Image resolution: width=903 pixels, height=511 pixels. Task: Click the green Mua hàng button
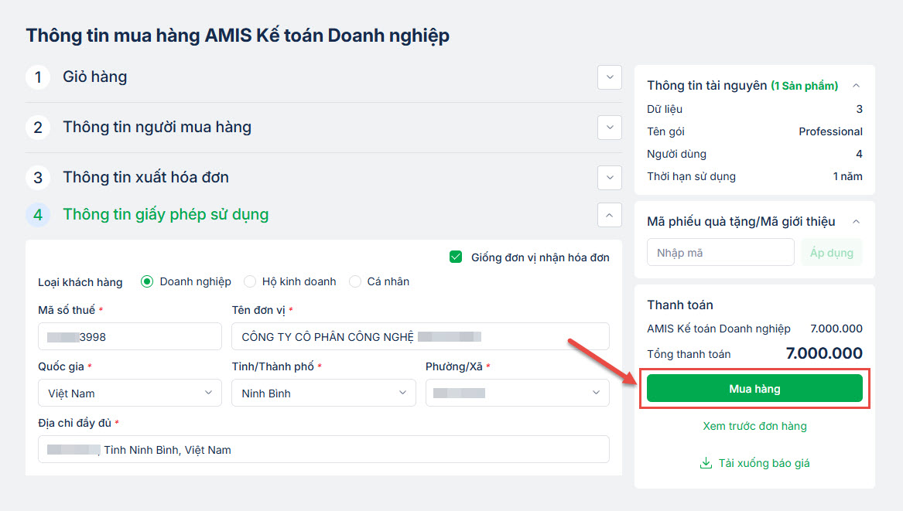[754, 388]
